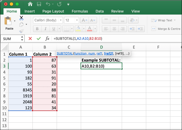Image resolution: width=182 pixels, height=130 pixels.
Task: Open the Formulas ribbon tab
Action: point(80,11)
